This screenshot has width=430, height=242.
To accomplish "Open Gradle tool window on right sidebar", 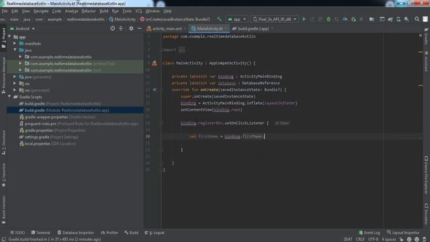I will 426,36.
